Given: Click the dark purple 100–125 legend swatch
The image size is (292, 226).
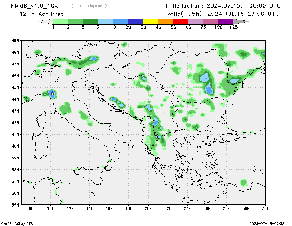Looking at the screenshot, I should [x=226, y=22].
